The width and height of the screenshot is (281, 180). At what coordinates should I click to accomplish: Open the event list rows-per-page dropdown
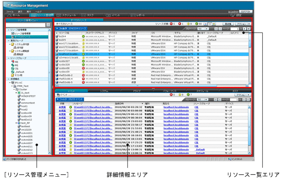pos(202,99)
